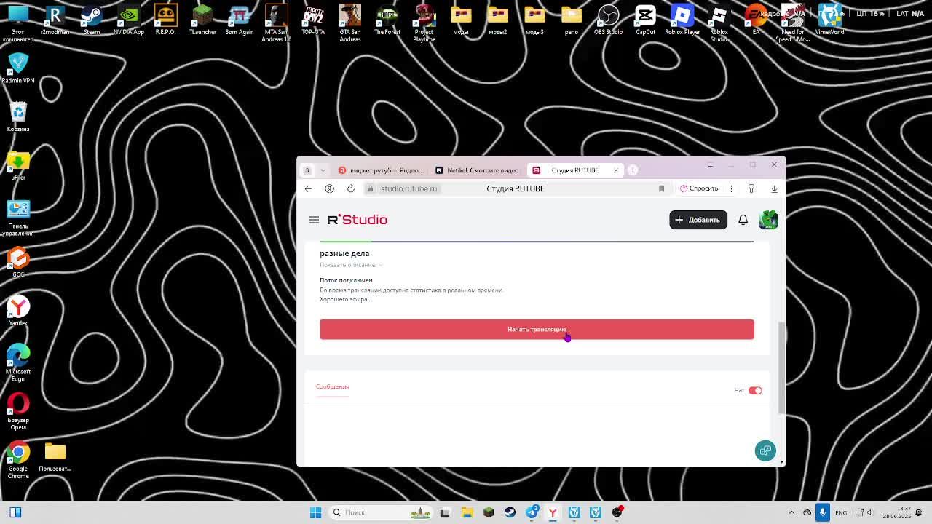Select the Сообщения tab

point(332,386)
